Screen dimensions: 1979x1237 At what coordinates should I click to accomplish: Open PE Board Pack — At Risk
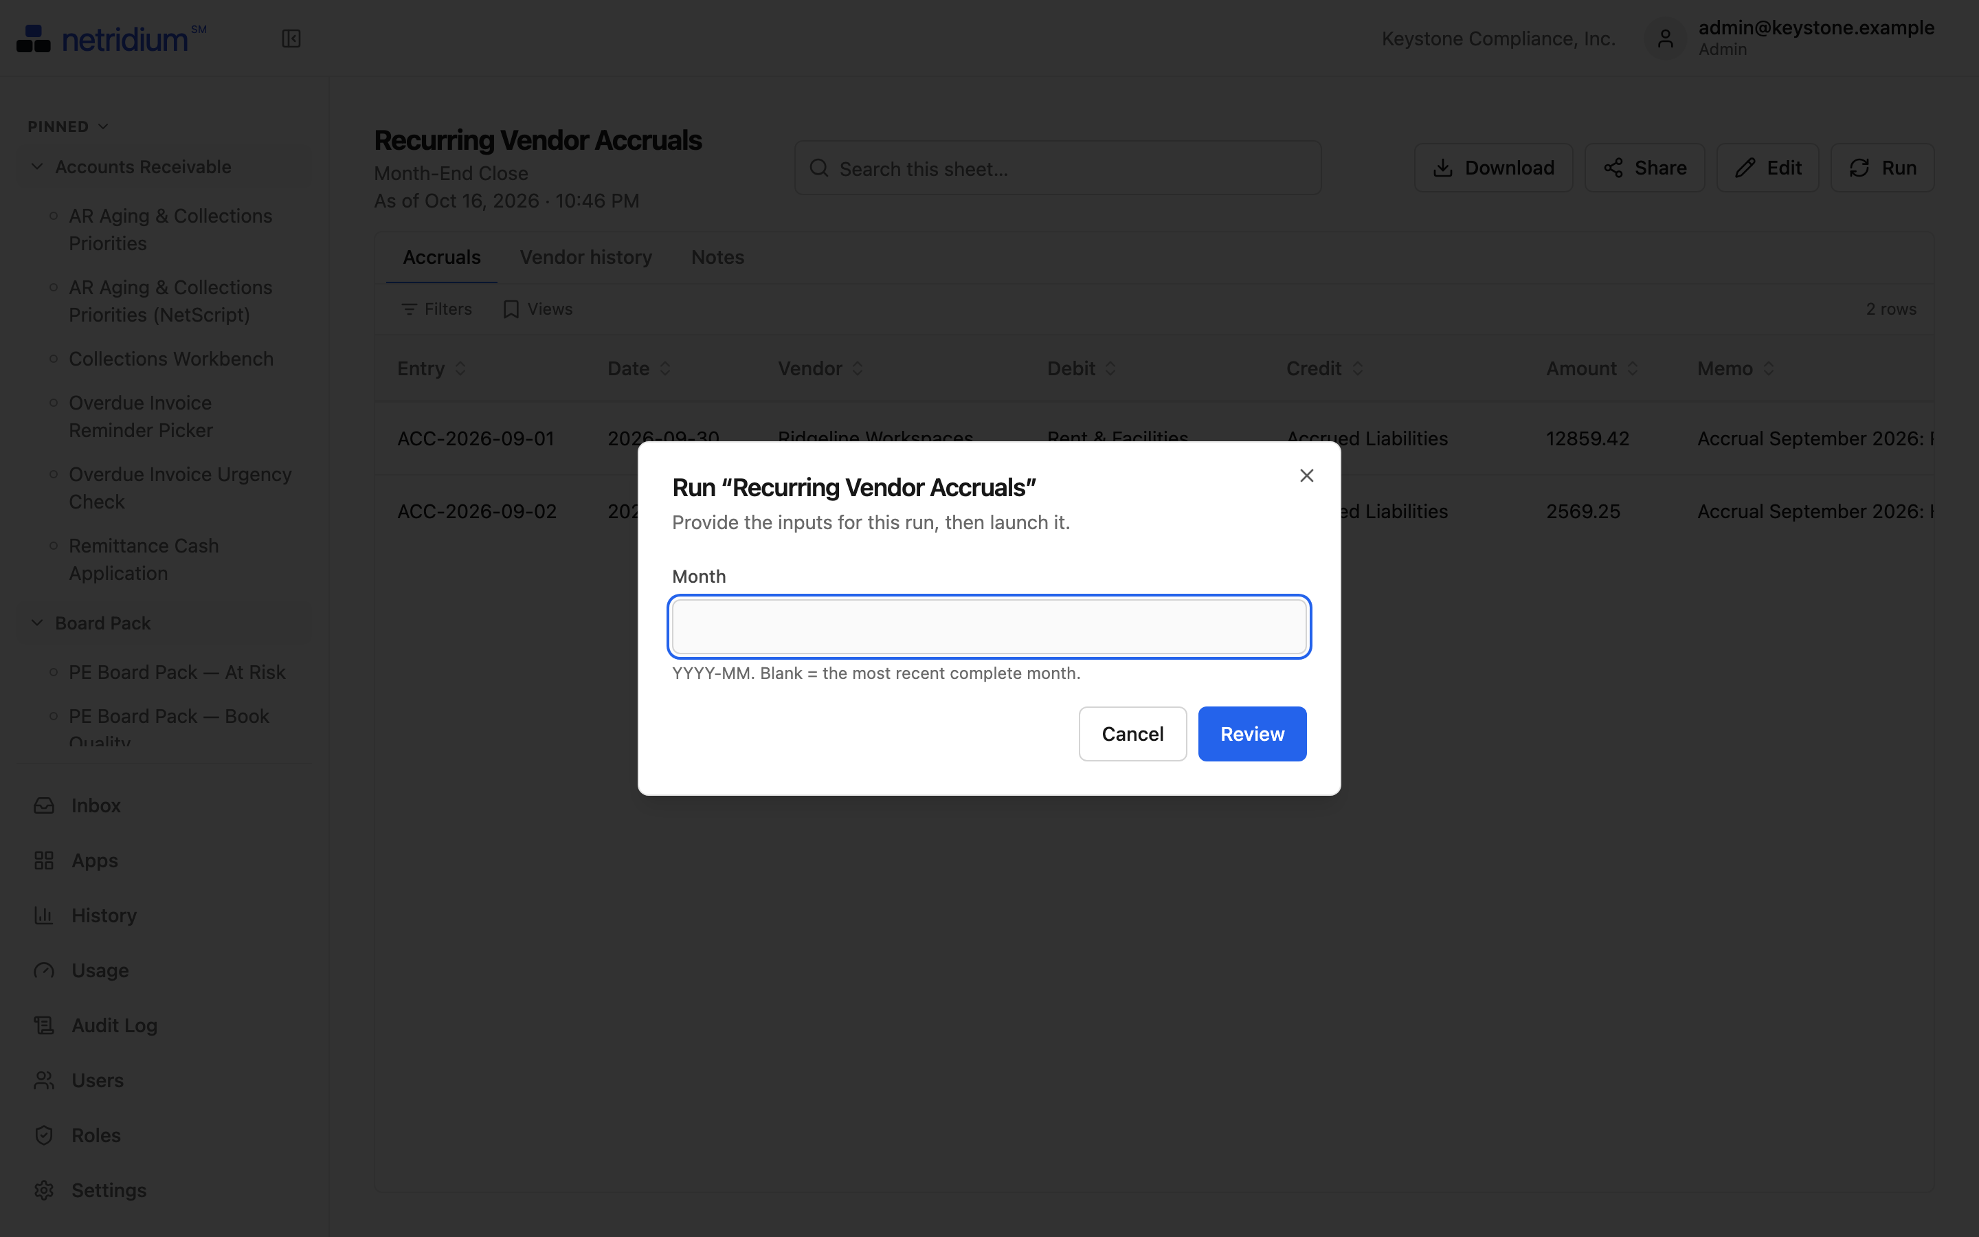tap(177, 673)
